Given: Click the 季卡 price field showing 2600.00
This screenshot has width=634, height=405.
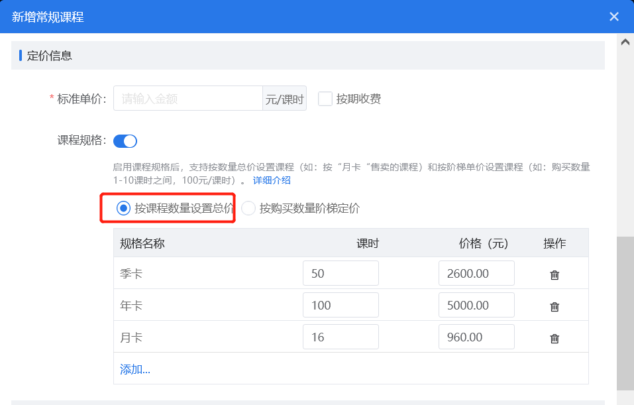Looking at the screenshot, I should [x=476, y=272].
